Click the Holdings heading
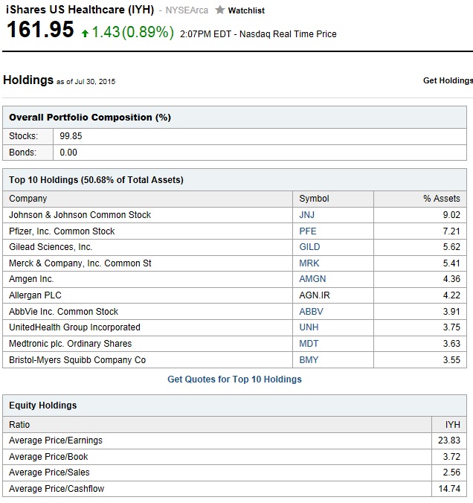Viewport: 473px width, 503px height. (x=28, y=80)
